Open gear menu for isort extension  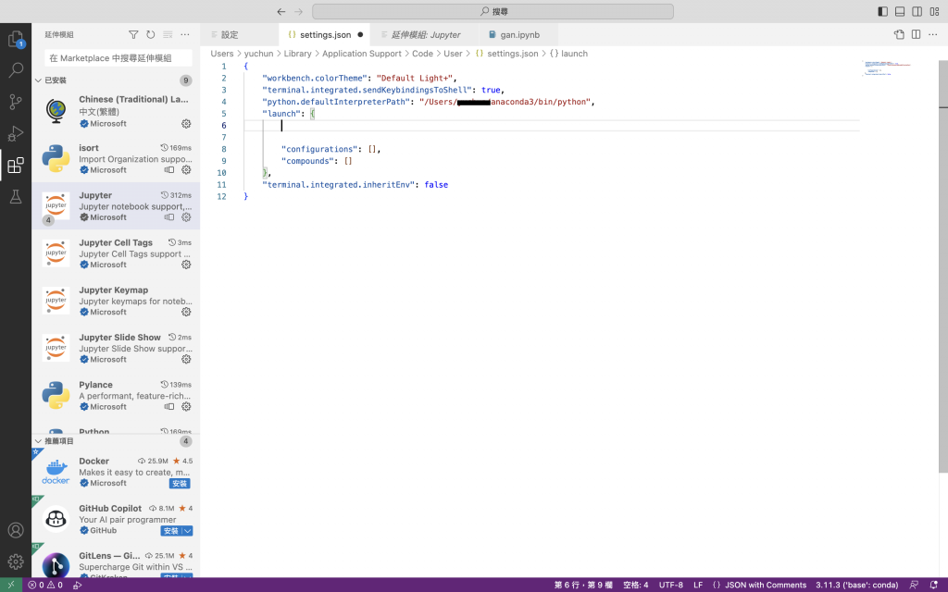[186, 170]
